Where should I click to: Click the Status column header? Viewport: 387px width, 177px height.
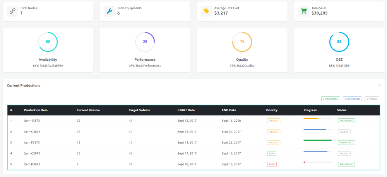coord(342,110)
